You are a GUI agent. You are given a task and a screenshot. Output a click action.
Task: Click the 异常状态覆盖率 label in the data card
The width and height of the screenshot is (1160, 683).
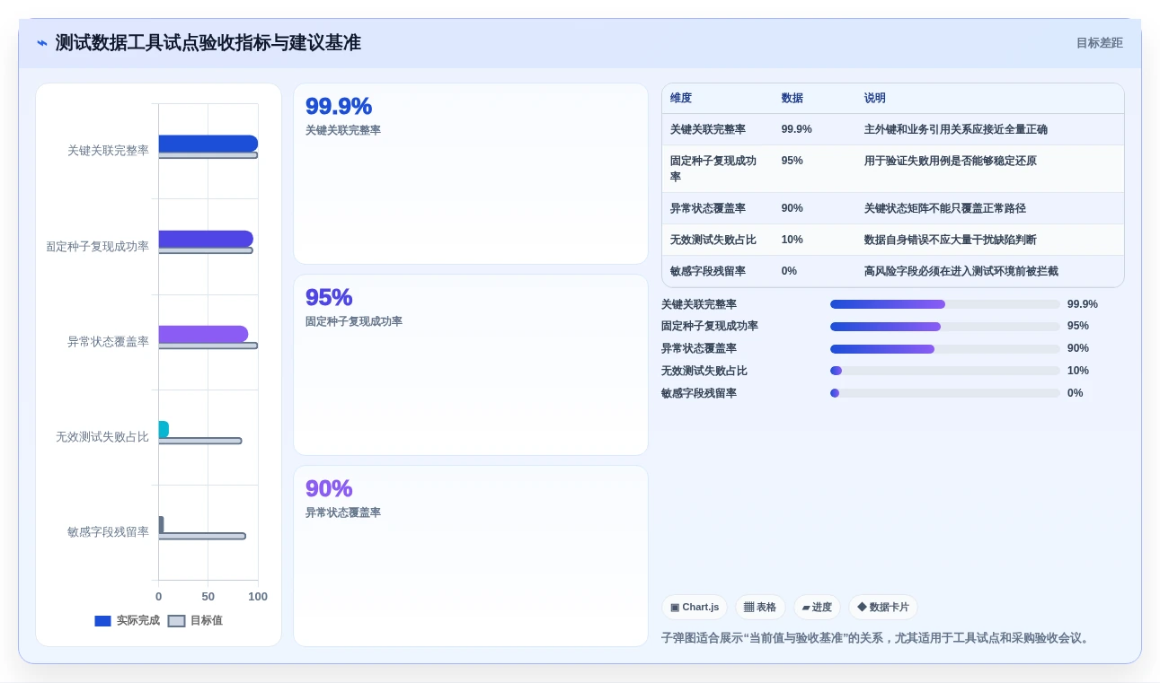click(343, 512)
